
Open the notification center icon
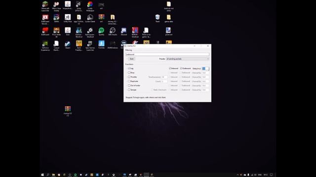(271, 175)
